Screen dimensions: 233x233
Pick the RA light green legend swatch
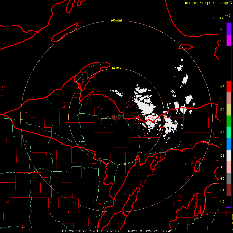[229, 133]
